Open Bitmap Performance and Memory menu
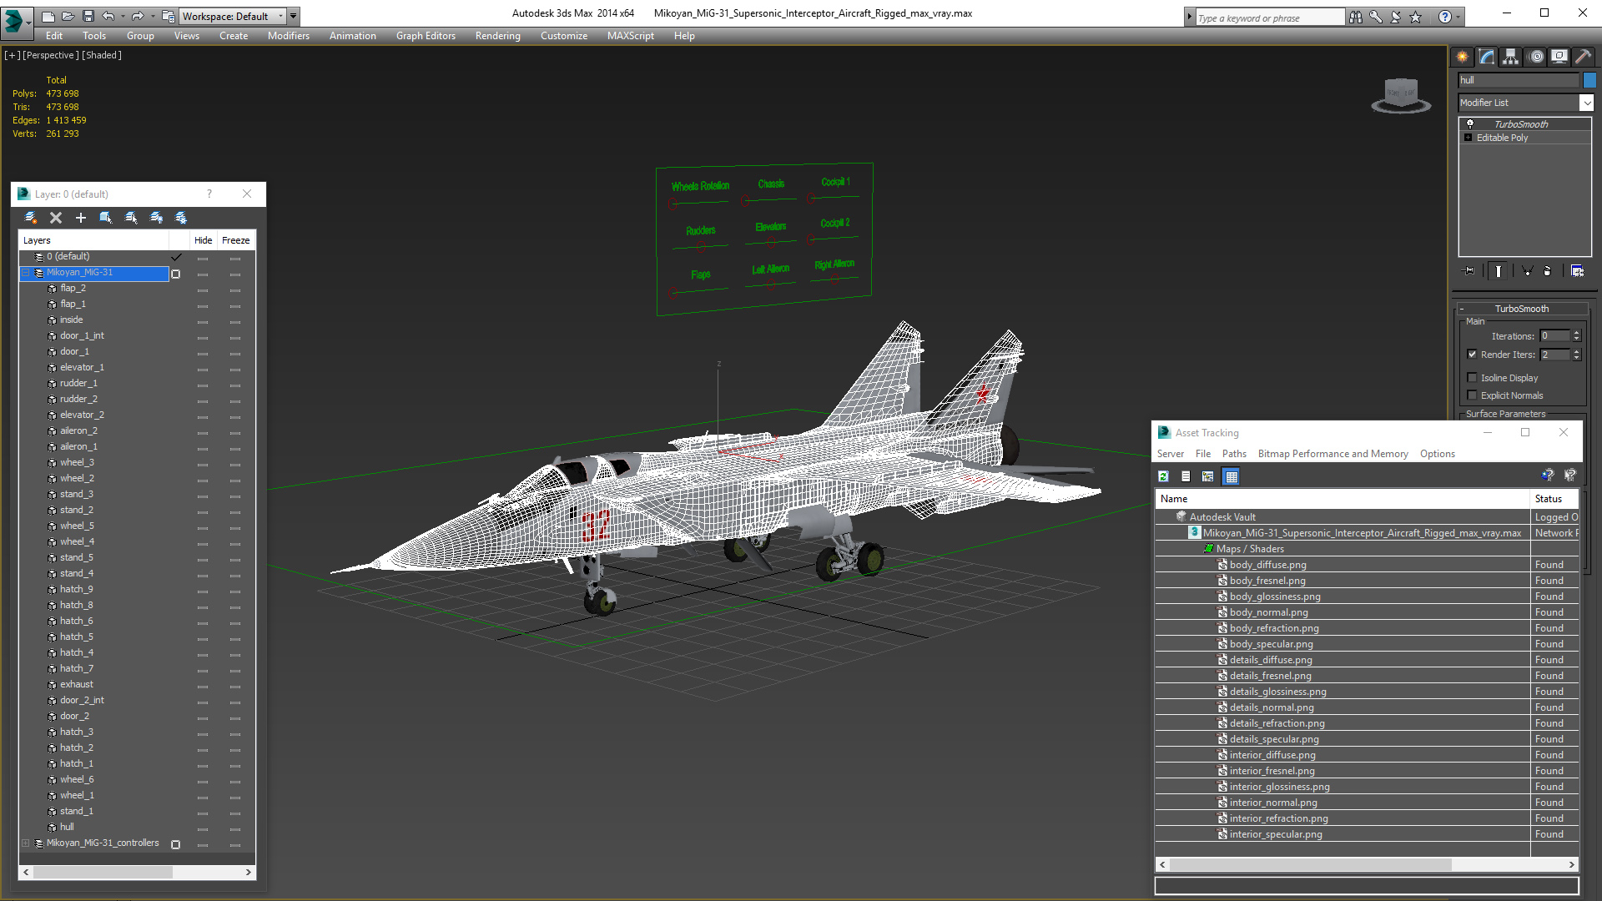Screen dimensions: 1602x901 click(x=1333, y=454)
